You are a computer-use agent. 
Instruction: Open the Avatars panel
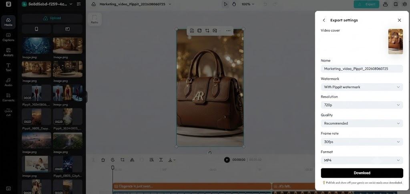point(8,52)
